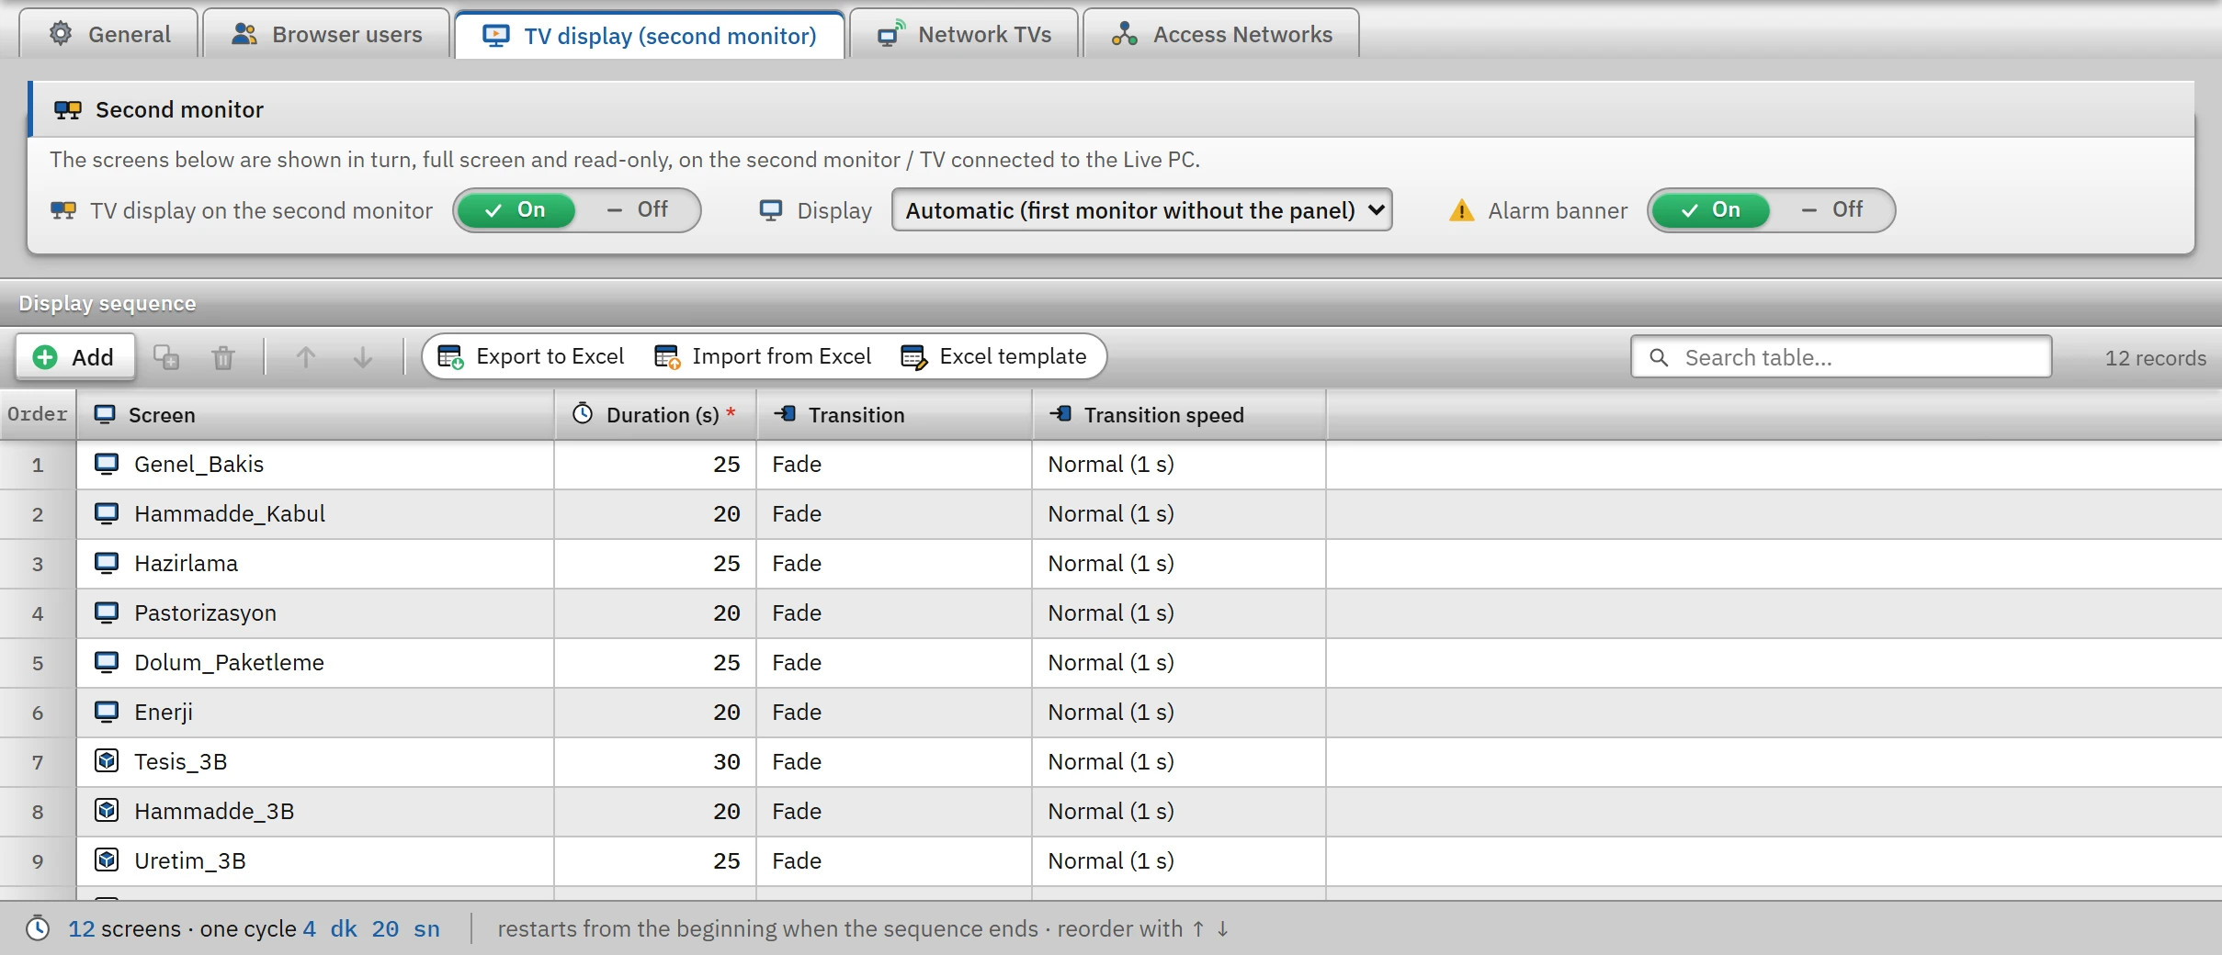Image resolution: width=2222 pixels, height=955 pixels.
Task: Click the Order column header
Action: coord(38,415)
